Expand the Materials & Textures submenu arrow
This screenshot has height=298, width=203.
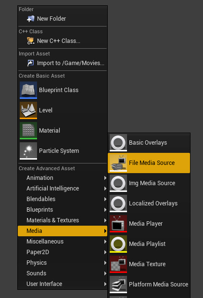(105, 220)
